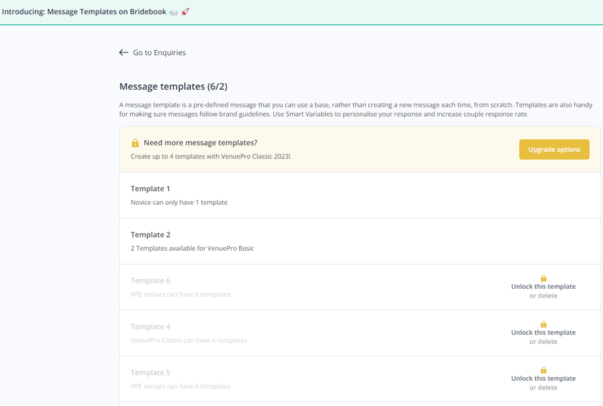Click the lock icon on the Template 4 row
Viewport: 603px width, 406px height.
tap(543, 324)
